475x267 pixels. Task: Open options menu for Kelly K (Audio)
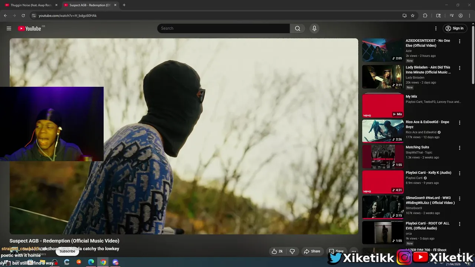coord(459,173)
